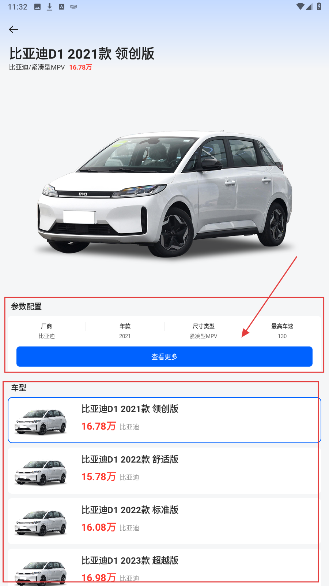Tap the Wi-Fi signal icon
329x586 pixels.
point(300,6)
